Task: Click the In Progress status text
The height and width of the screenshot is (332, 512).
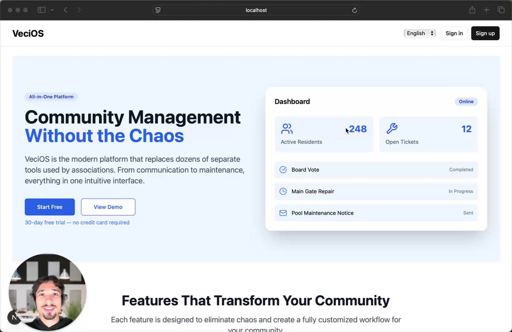Action: click(461, 191)
